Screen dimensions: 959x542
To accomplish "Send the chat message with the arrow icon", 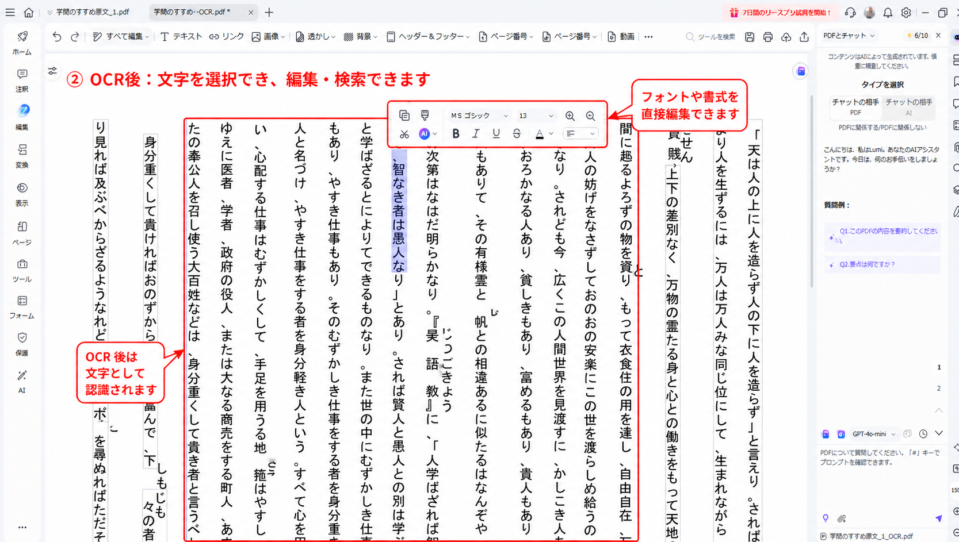I will click(939, 518).
